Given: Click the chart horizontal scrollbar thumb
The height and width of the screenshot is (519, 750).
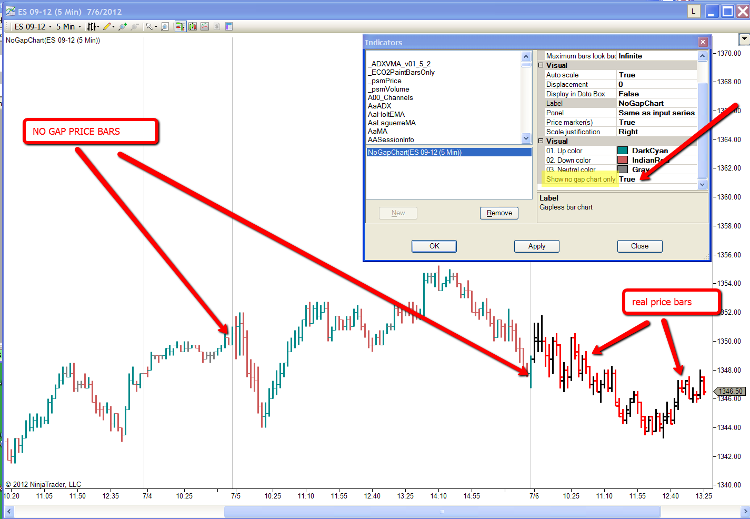Looking at the screenshot, I should coord(442,512).
